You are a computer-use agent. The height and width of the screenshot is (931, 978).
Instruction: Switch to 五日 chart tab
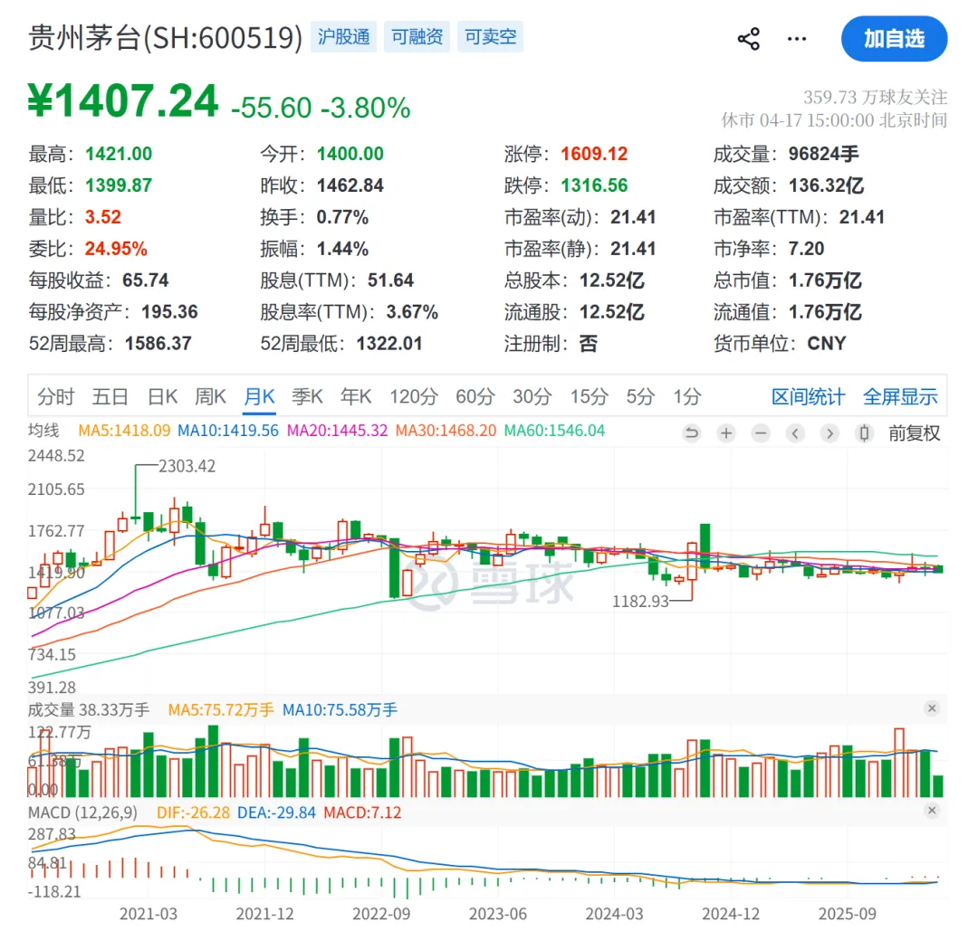pos(110,396)
